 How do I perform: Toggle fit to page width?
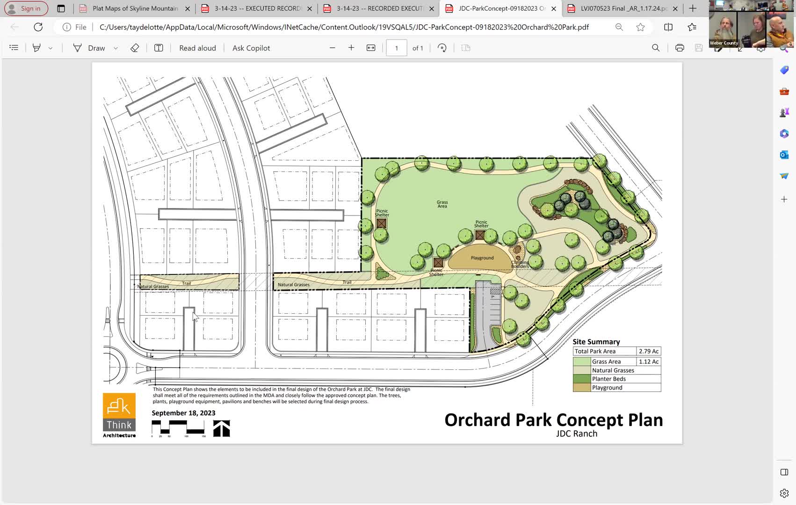tap(370, 47)
